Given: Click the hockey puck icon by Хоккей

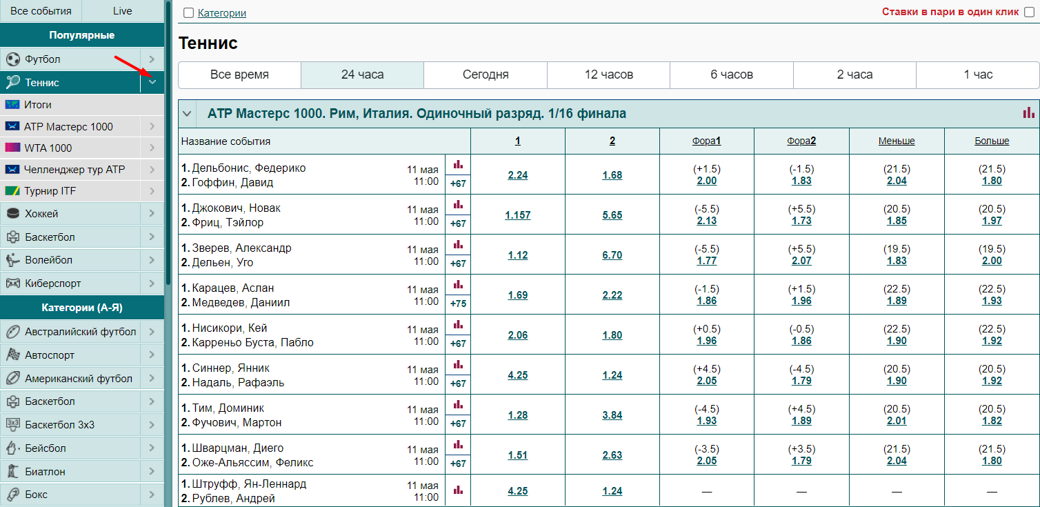Looking at the screenshot, I should click(12, 214).
